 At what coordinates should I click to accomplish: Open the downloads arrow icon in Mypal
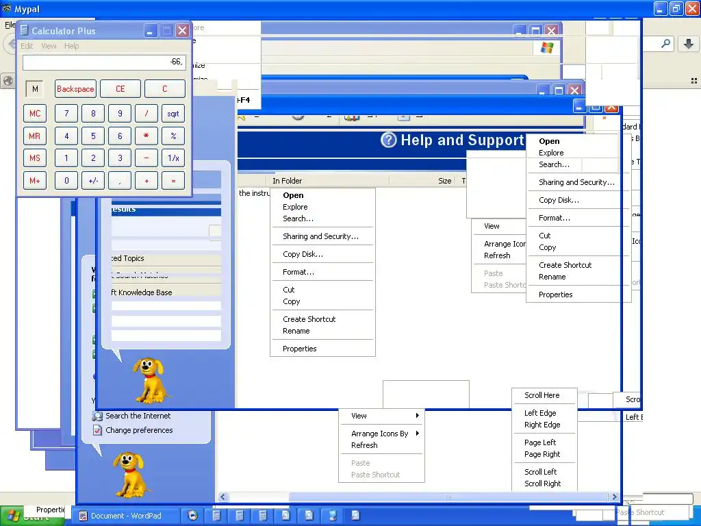(689, 43)
